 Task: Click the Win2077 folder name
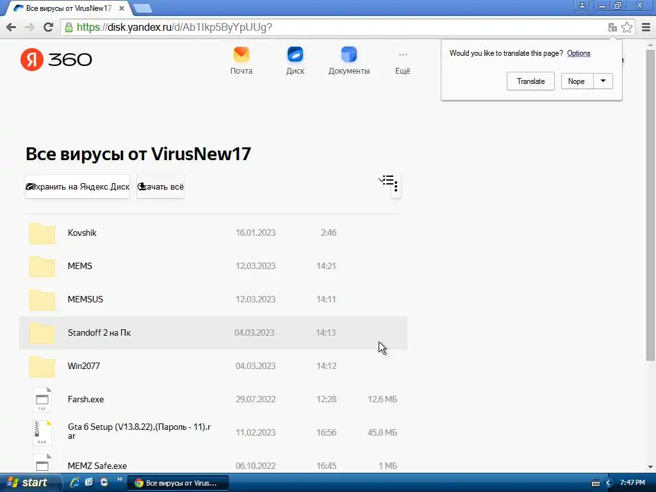pos(84,366)
